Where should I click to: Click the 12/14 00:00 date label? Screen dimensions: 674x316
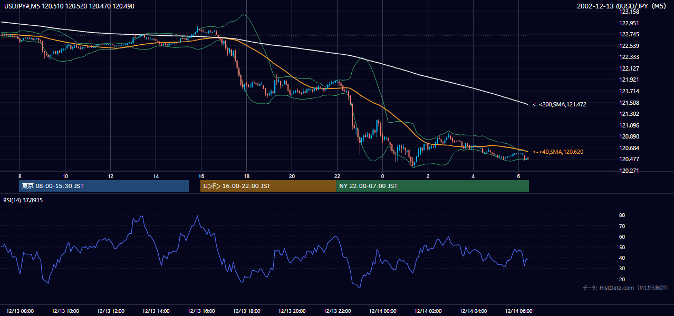pos(383,311)
